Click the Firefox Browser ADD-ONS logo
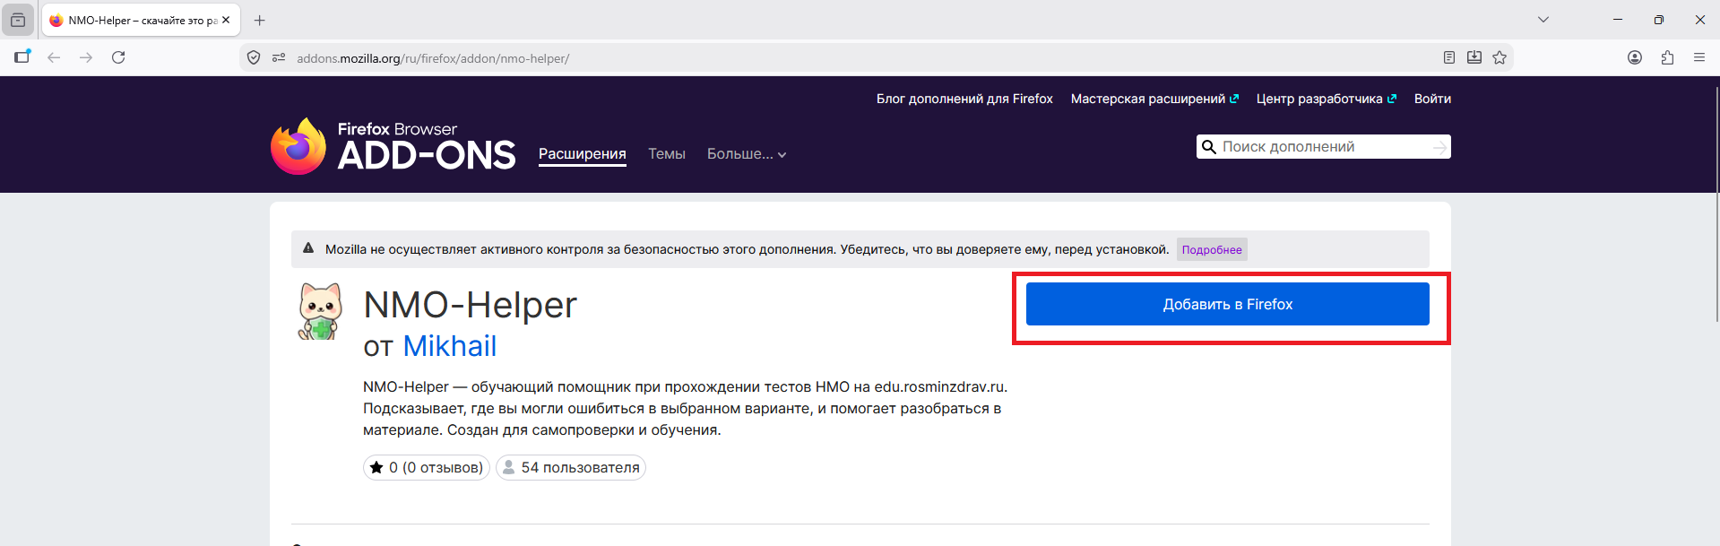Viewport: 1720px width, 546px height. coord(393,146)
